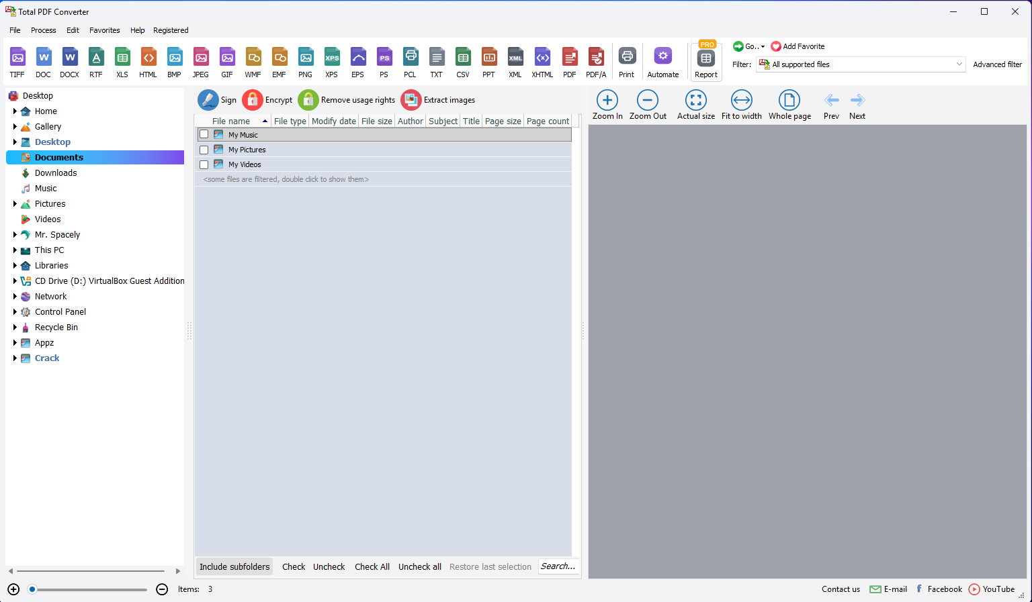This screenshot has height=602, width=1032.
Task: Open the Print tool
Action: (x=627, y=63)
